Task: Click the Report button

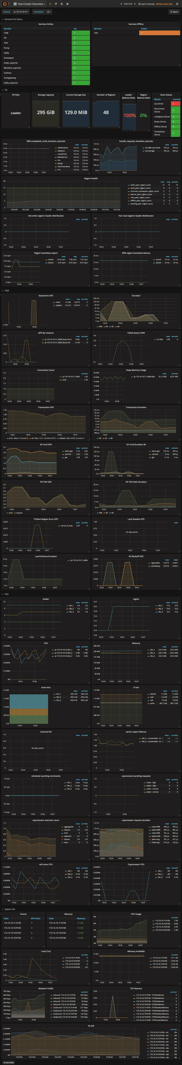Action: click(x=174, y=12)
